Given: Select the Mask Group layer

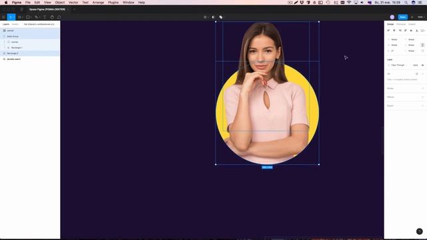Looking at the screenshot, I should [x=30, y=36].
